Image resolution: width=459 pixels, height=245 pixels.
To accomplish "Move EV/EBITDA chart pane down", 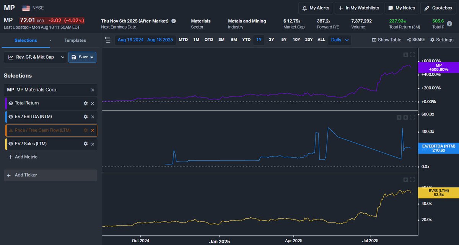I will click(405, 117).
